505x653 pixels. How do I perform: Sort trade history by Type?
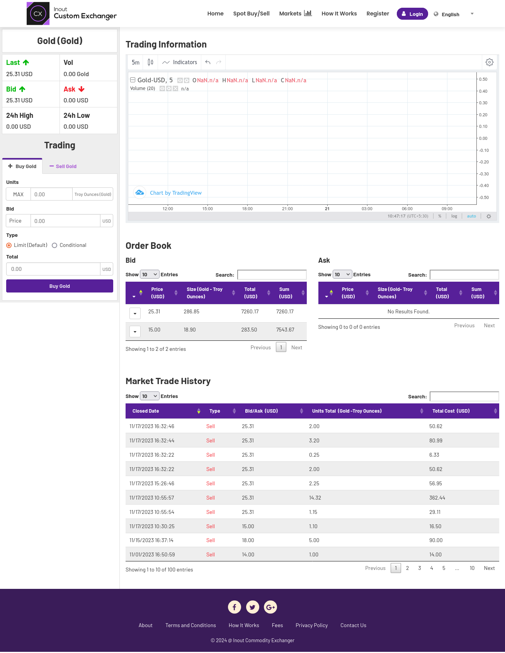[x=221, y=411]
